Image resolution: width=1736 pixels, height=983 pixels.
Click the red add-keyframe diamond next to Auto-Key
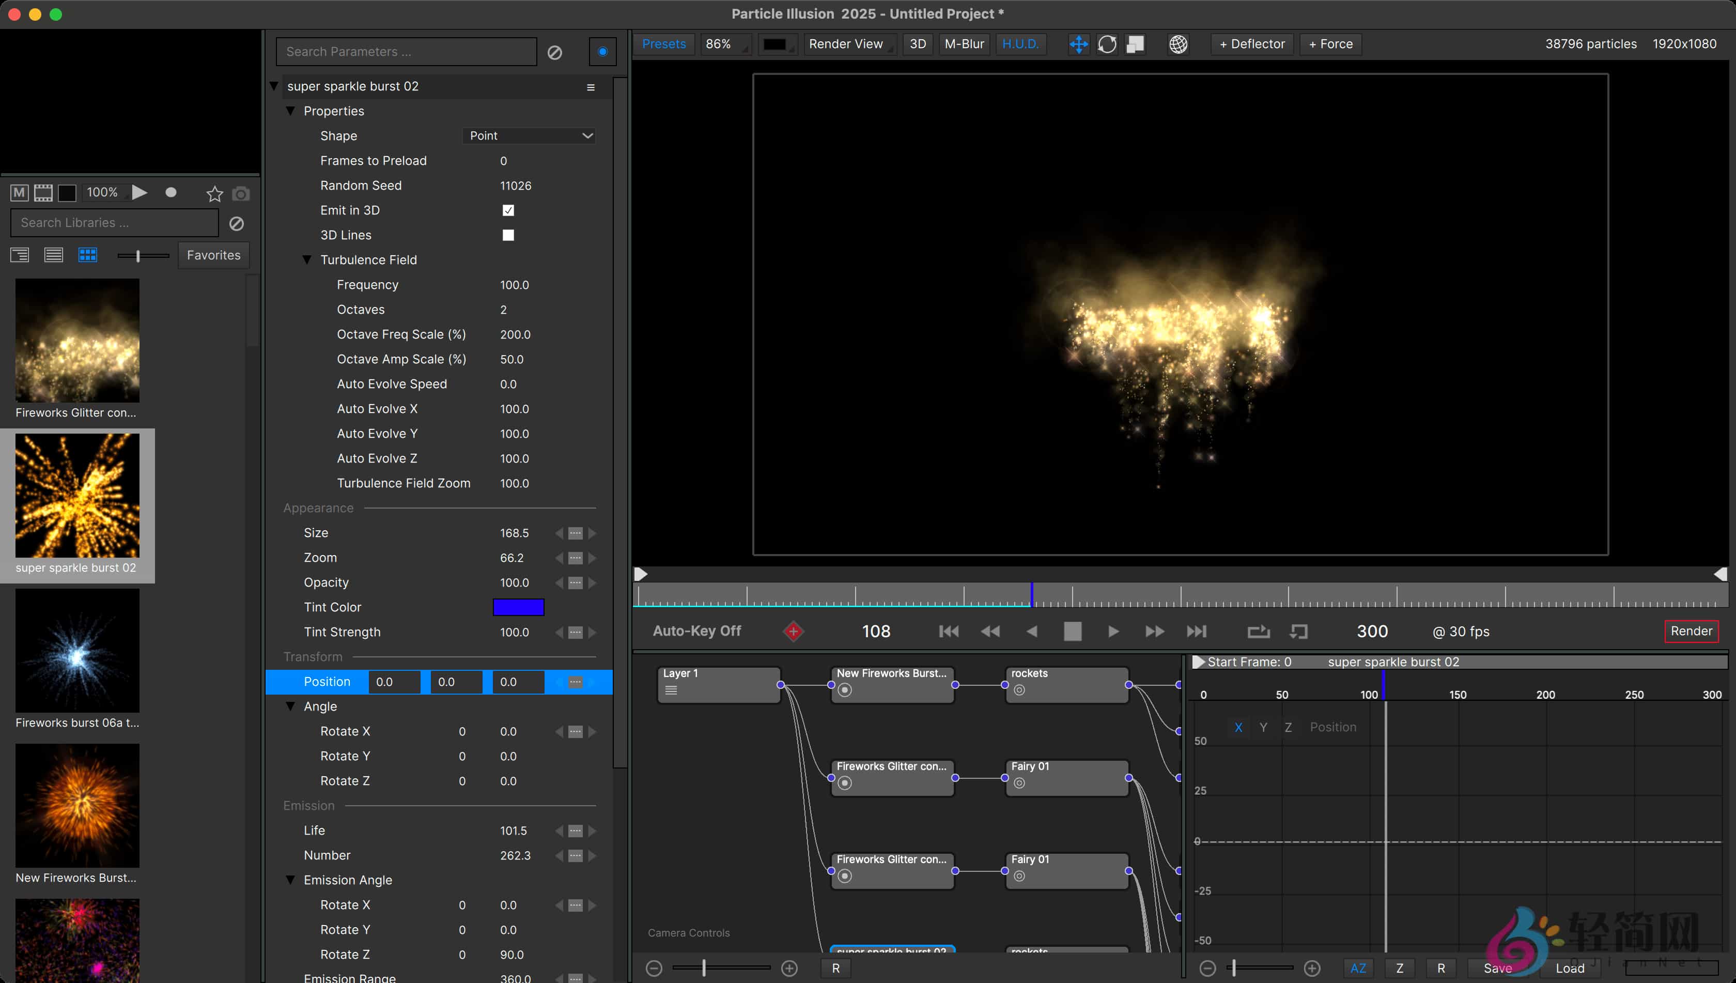pos(794,631)
